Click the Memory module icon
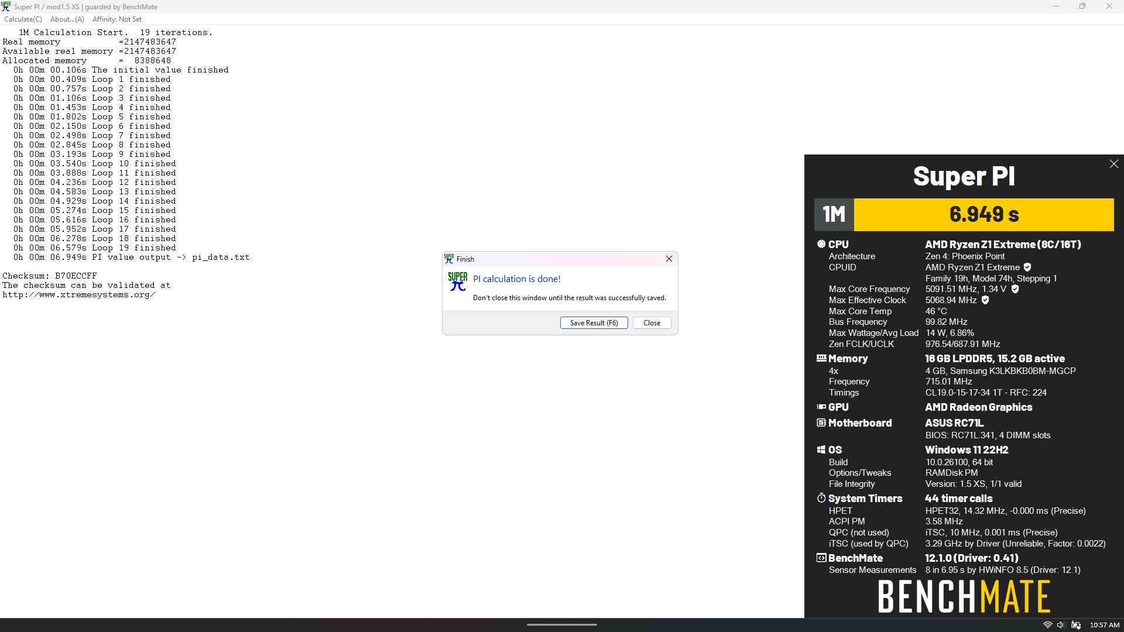Viewport: 1124px width, 632px height. click(821, 358)
